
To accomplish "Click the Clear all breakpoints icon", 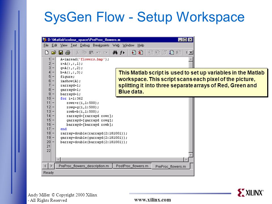I will coord(141,52).
